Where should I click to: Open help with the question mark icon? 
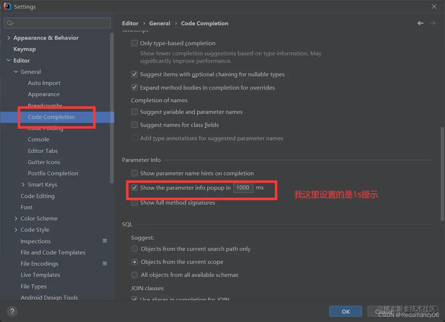[x=12, y=311]
